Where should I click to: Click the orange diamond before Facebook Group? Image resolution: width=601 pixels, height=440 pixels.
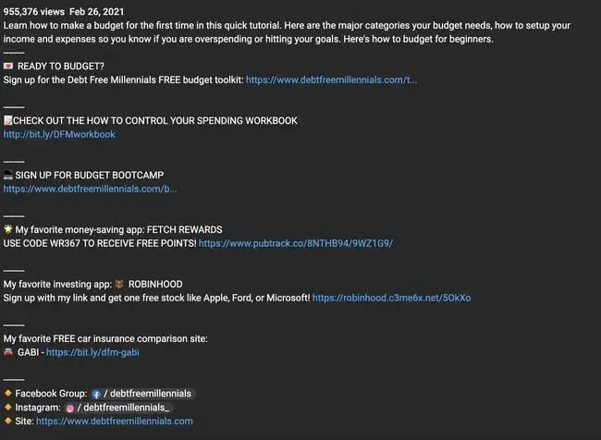coord(8,394)
